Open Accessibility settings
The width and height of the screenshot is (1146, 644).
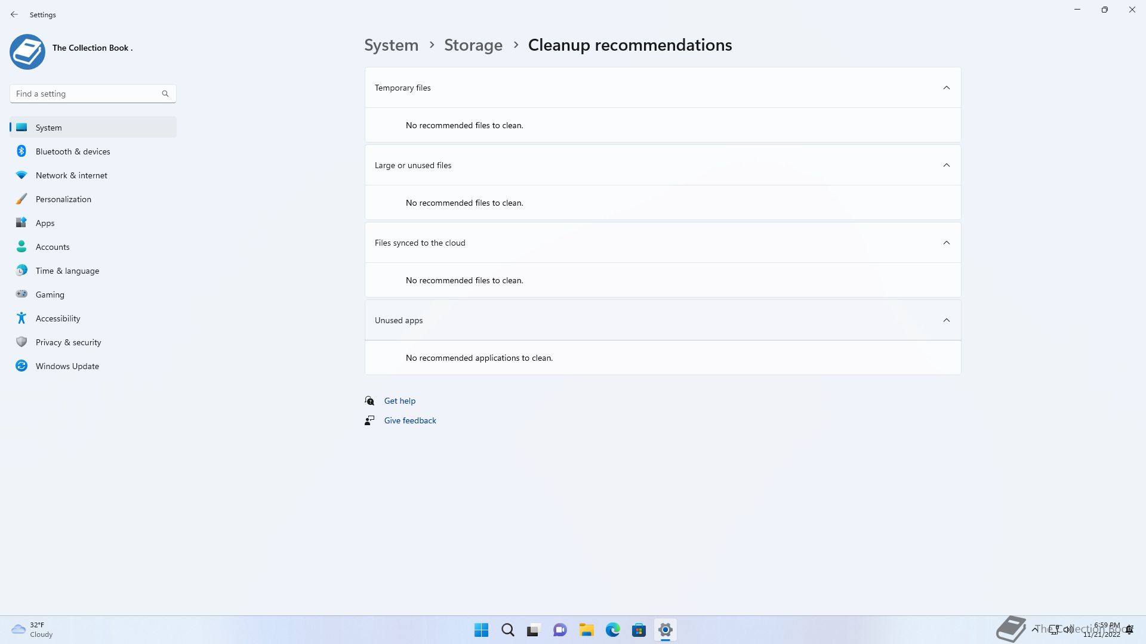point(93,318)
